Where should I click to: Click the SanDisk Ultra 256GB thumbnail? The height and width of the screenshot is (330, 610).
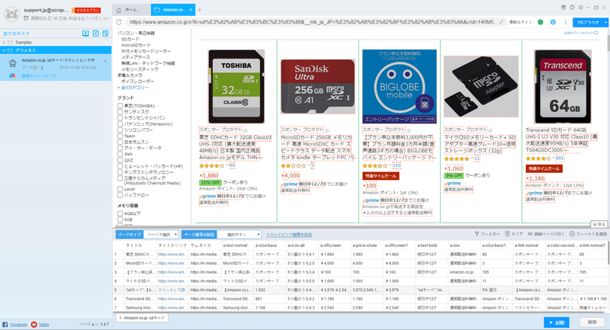pyautogui.click(x=318, y=86)
